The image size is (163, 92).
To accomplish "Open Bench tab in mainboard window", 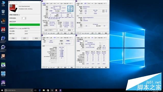I will click(100, 3).
